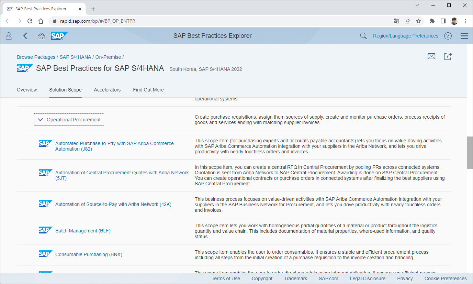Click the SAP logo in the header
Viewport: 473px width, 284px height.
59,36
